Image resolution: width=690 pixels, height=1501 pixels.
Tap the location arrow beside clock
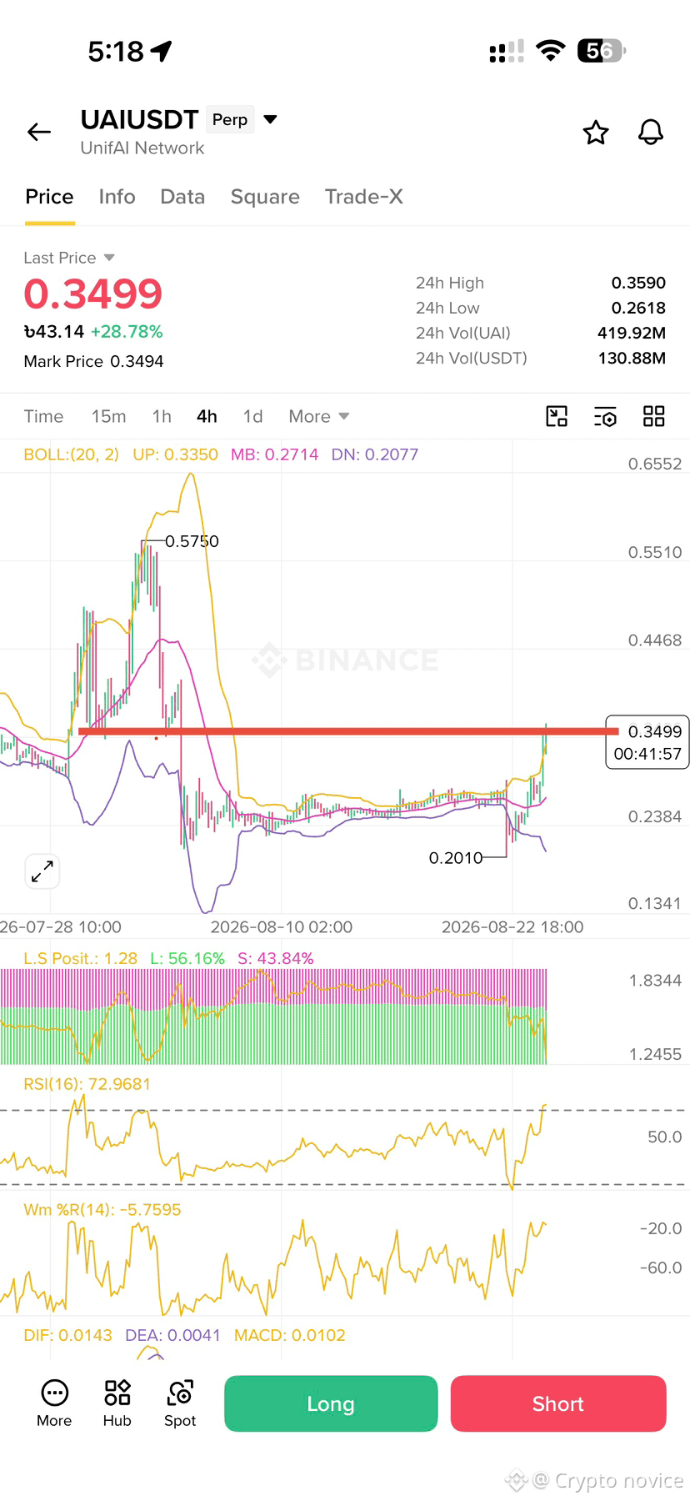coord(162,51)
